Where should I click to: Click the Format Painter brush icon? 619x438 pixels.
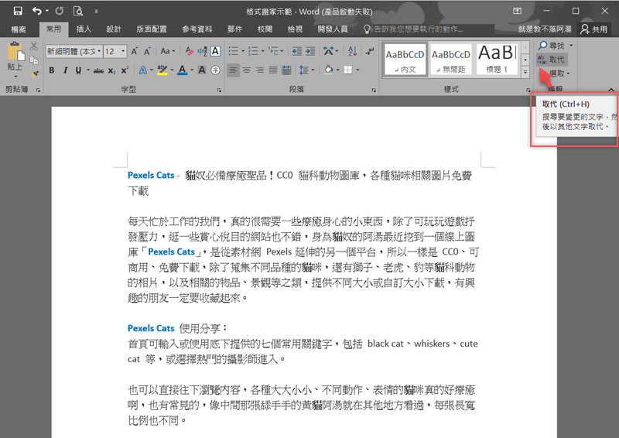pos(34,74)
